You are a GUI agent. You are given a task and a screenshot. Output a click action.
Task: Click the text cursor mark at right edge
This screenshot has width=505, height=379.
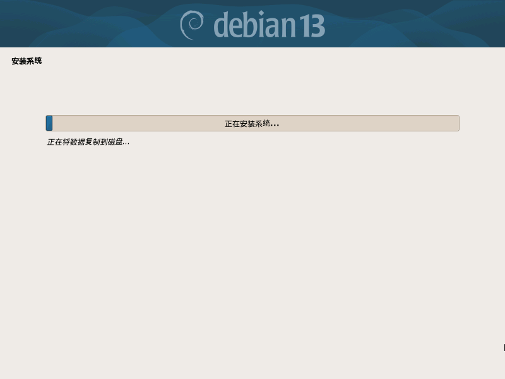[x=504, y=347]
